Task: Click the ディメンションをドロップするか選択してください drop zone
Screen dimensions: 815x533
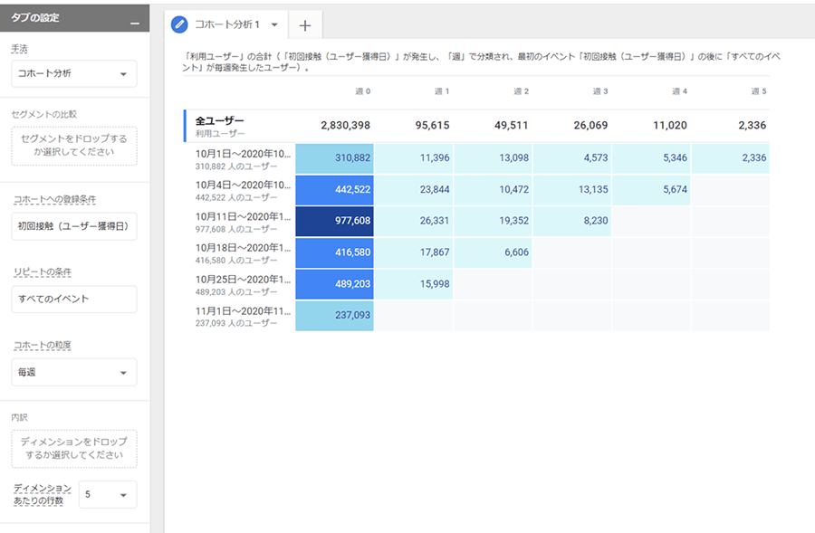Action: point(74,448)
